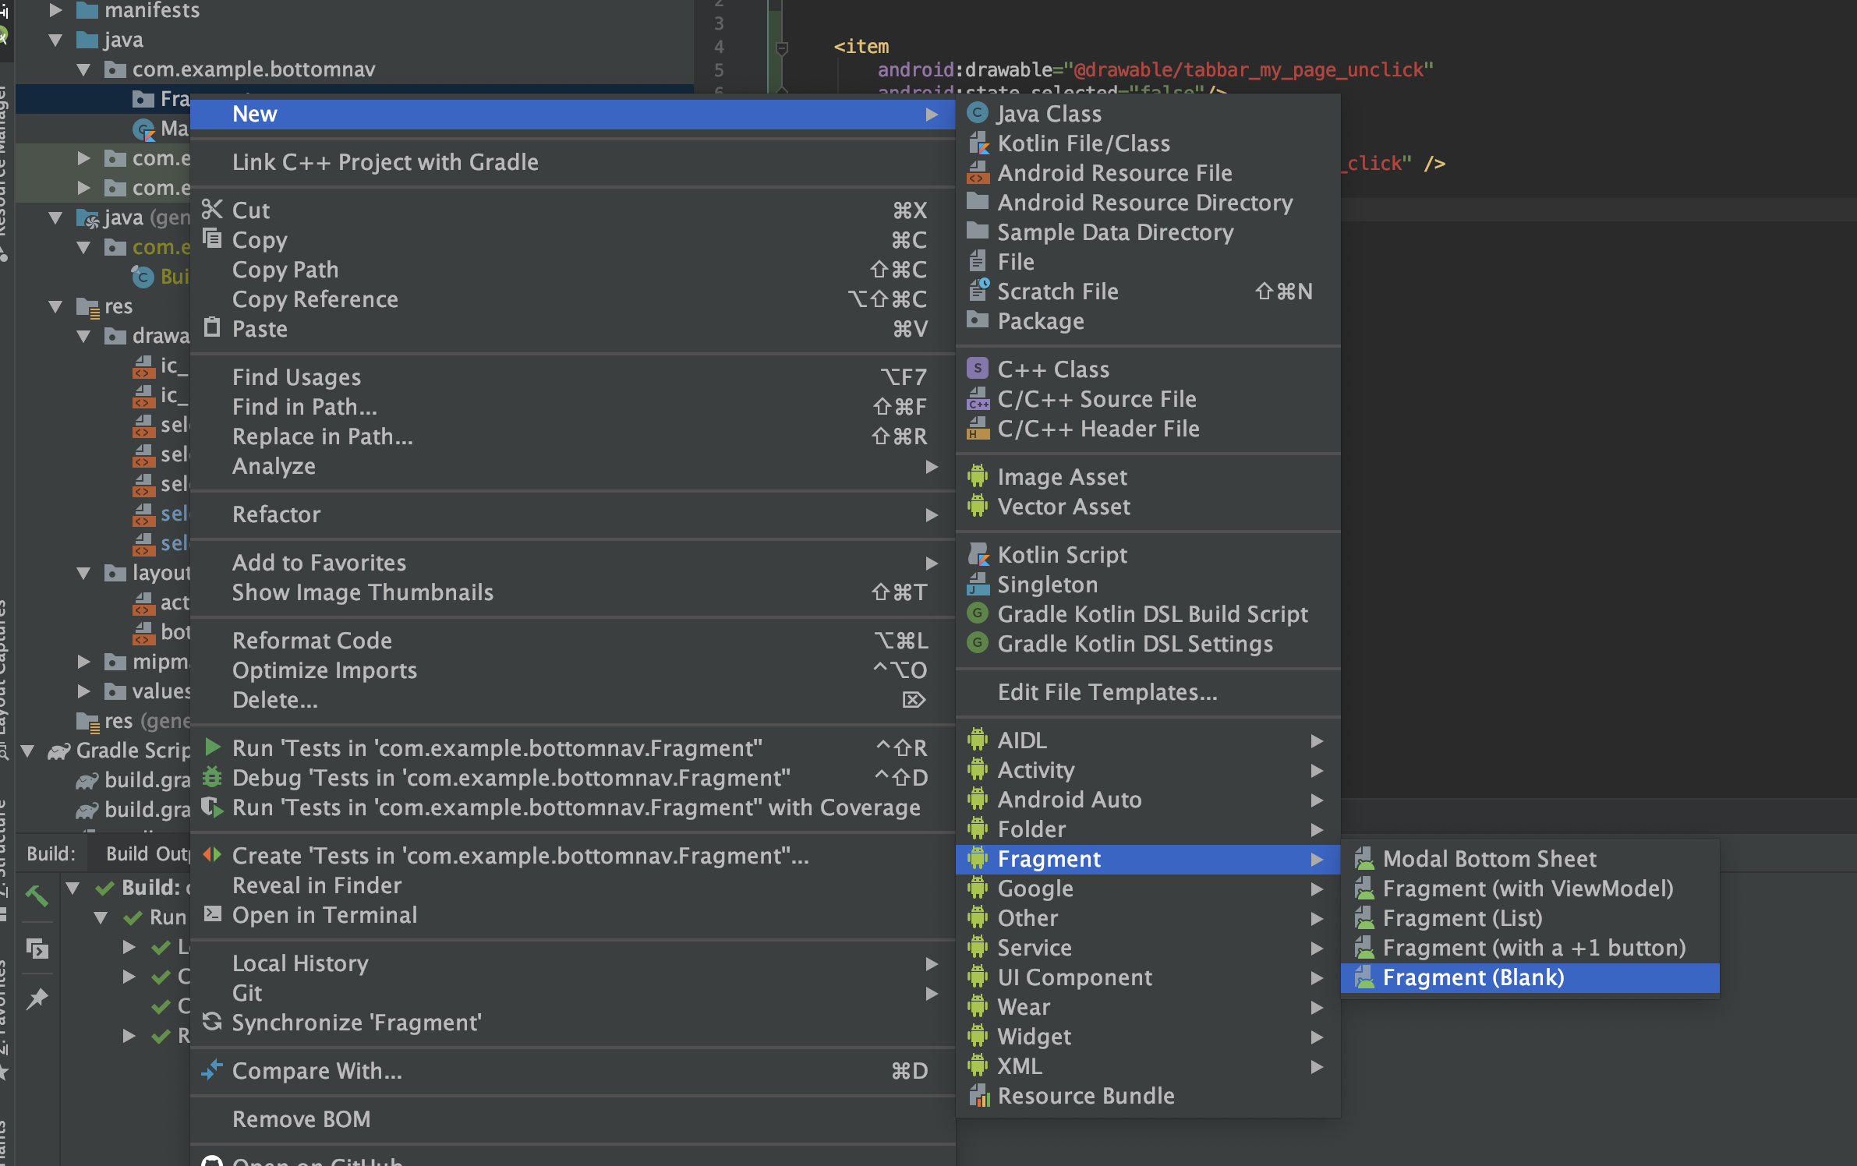Viewport: 1857px width, 1166px height.
Task: Select Fragment (Blank) from the submenu
Action: point(1473,977)
